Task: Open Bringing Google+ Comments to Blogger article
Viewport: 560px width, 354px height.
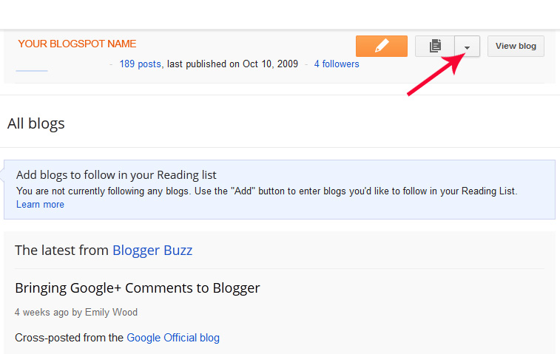Action: point(137,287)
